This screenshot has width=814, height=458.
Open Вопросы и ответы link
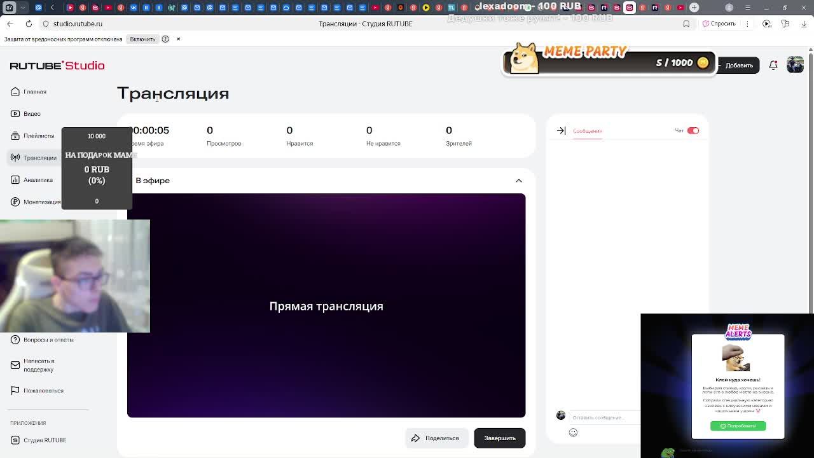point(48,340)
